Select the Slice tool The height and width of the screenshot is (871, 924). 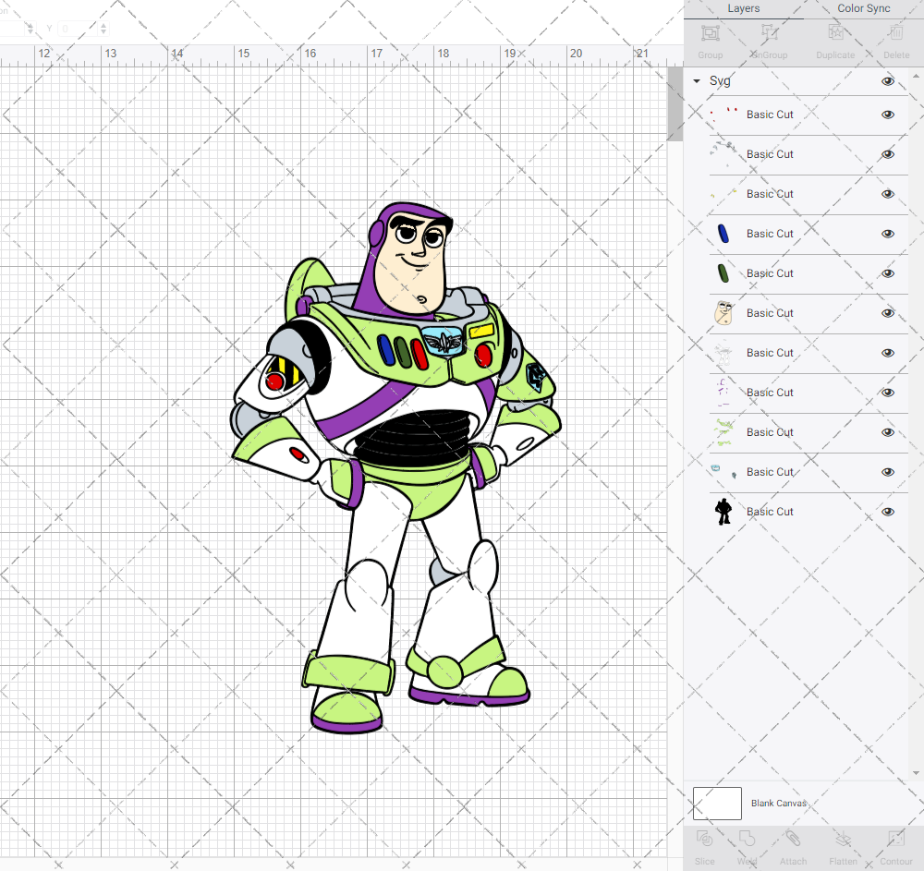coord(705,838)
